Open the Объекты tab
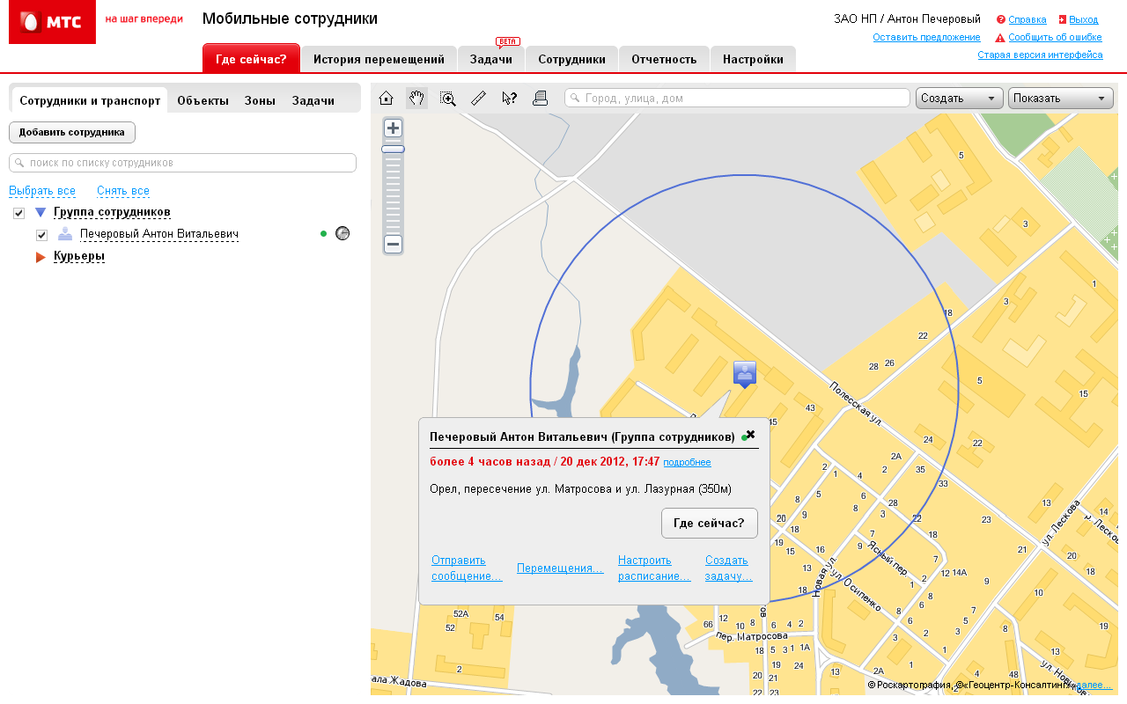 coord(203,100)
